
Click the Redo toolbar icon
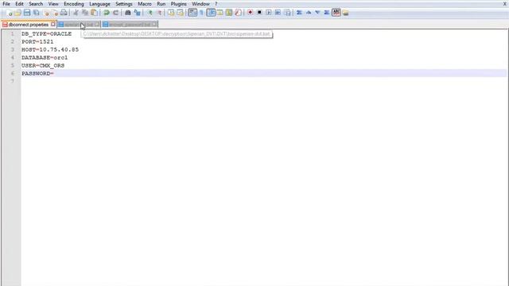115,13
